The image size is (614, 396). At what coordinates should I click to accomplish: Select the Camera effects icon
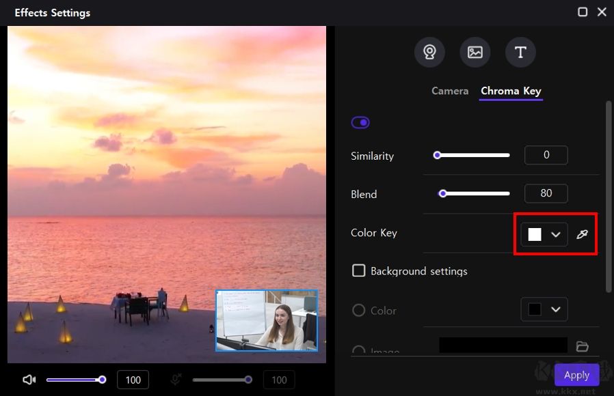click(x=429, y=52)
